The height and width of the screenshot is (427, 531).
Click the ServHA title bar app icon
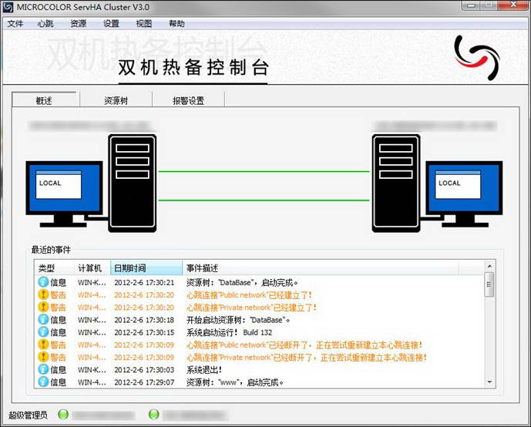click(8, 7)
